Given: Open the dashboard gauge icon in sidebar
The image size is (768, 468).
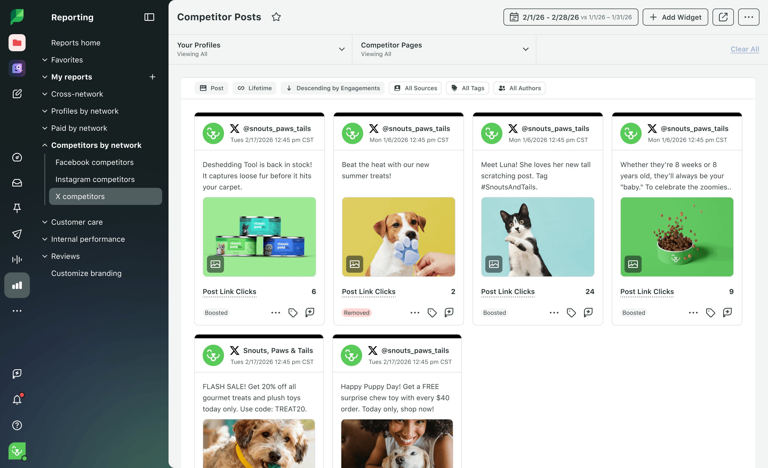Looking at the screenshot, I should pos(17,157).
